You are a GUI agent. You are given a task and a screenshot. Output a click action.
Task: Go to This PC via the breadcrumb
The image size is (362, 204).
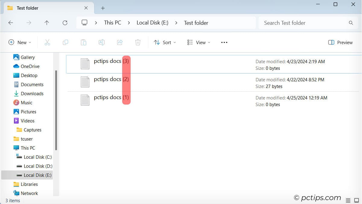(x=112, y=23)
